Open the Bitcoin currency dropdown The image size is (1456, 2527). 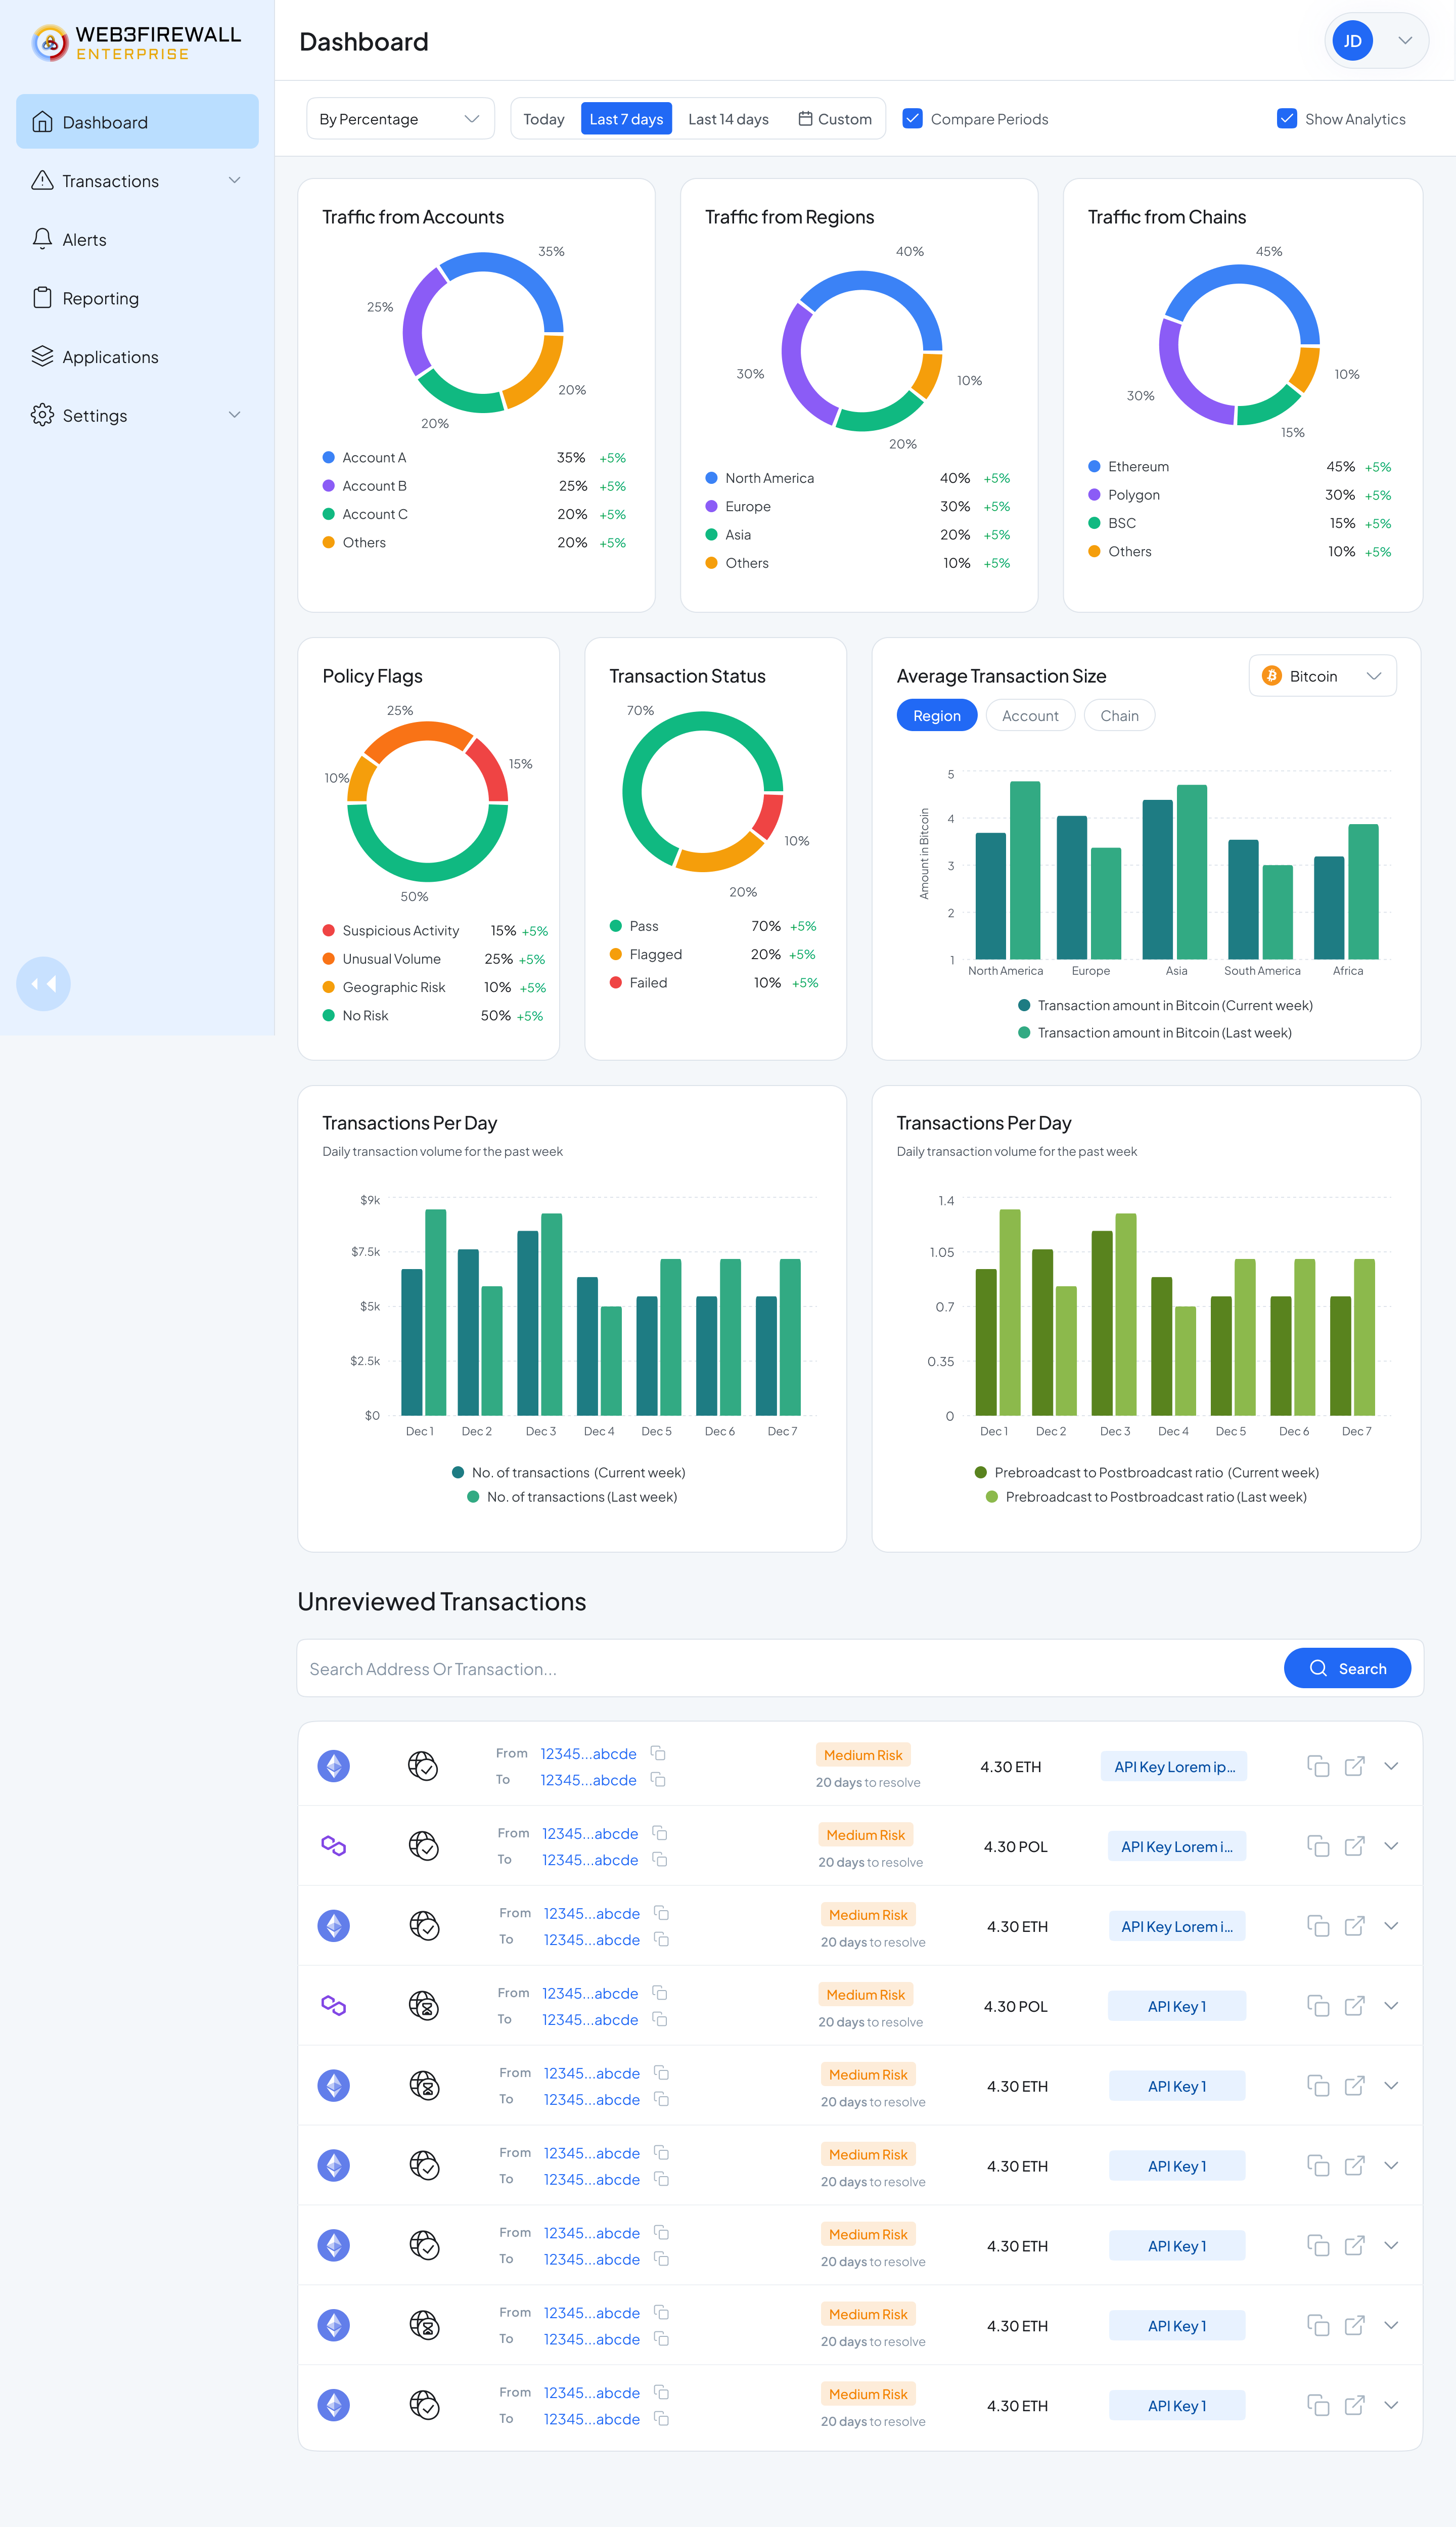pos(1322,676)
